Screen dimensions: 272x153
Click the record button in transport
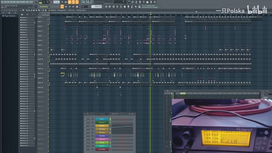pos(52,2)
